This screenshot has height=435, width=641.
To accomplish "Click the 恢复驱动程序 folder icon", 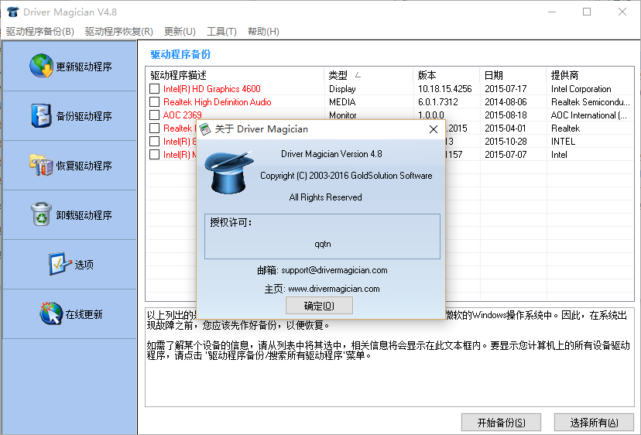I will click(41, 166).
